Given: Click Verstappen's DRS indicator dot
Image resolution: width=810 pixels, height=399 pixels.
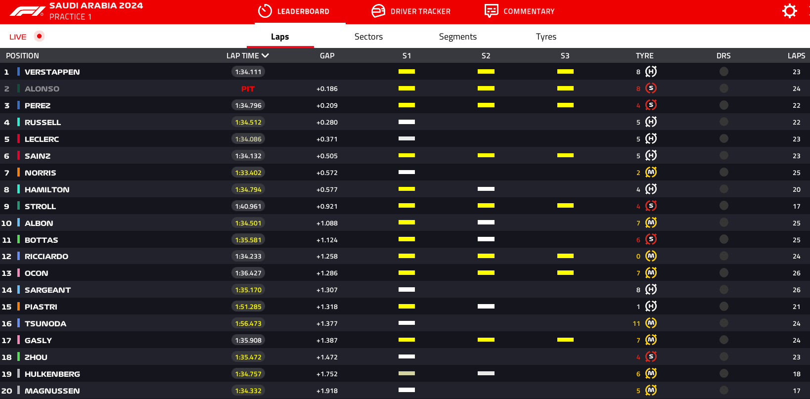Looking at the screenshot, I should tap(724, 72).
